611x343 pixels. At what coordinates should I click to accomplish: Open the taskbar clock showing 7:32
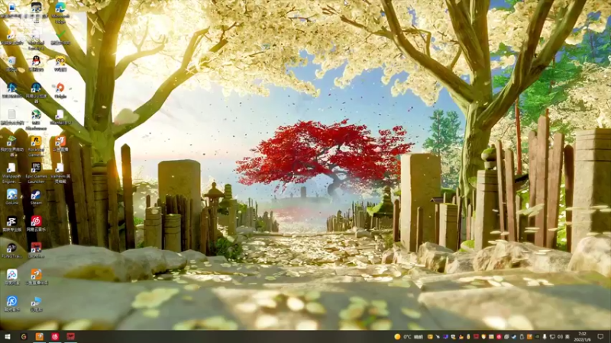(583, 337)
